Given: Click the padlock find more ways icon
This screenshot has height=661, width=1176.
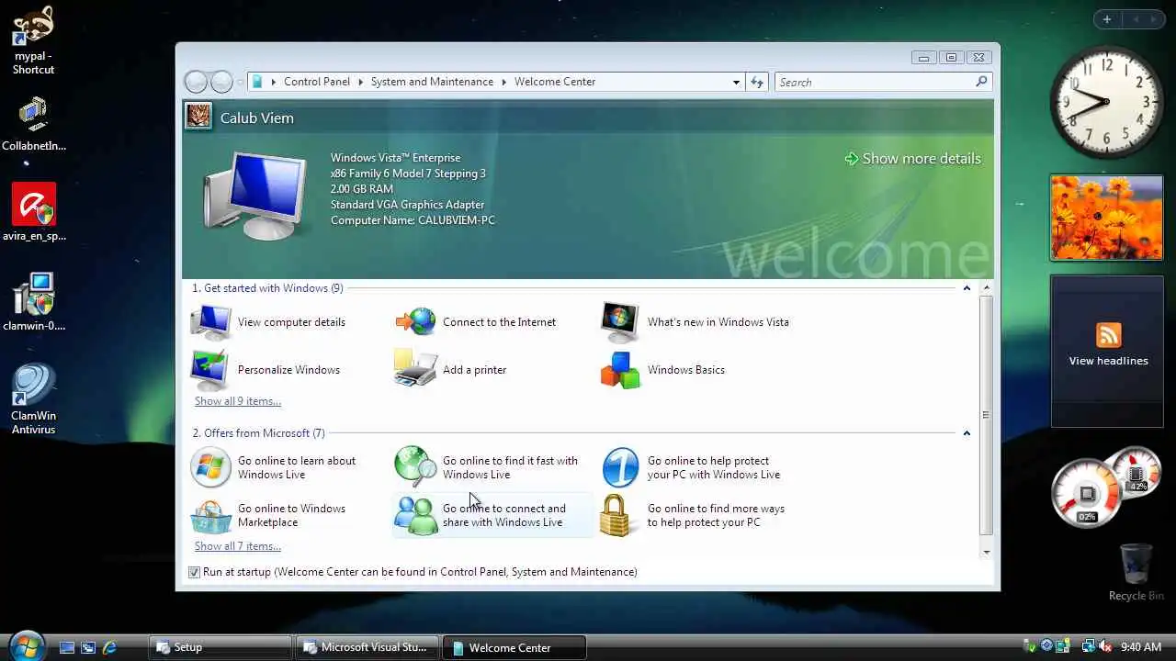Looking at the screenshot, I should [x=616, y=516].
